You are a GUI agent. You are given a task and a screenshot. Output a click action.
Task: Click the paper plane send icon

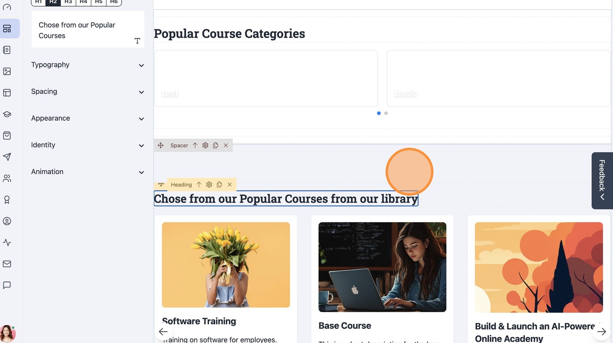(x=7, y=157)
